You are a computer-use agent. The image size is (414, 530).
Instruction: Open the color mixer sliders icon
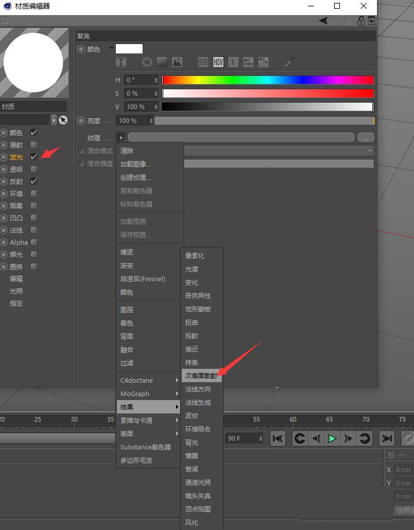tap(248, 62)
